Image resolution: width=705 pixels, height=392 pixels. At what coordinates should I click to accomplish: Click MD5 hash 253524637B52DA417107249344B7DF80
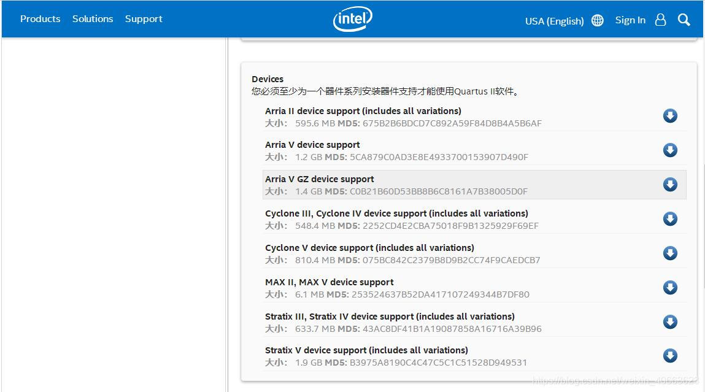click(x=440, y=294)
